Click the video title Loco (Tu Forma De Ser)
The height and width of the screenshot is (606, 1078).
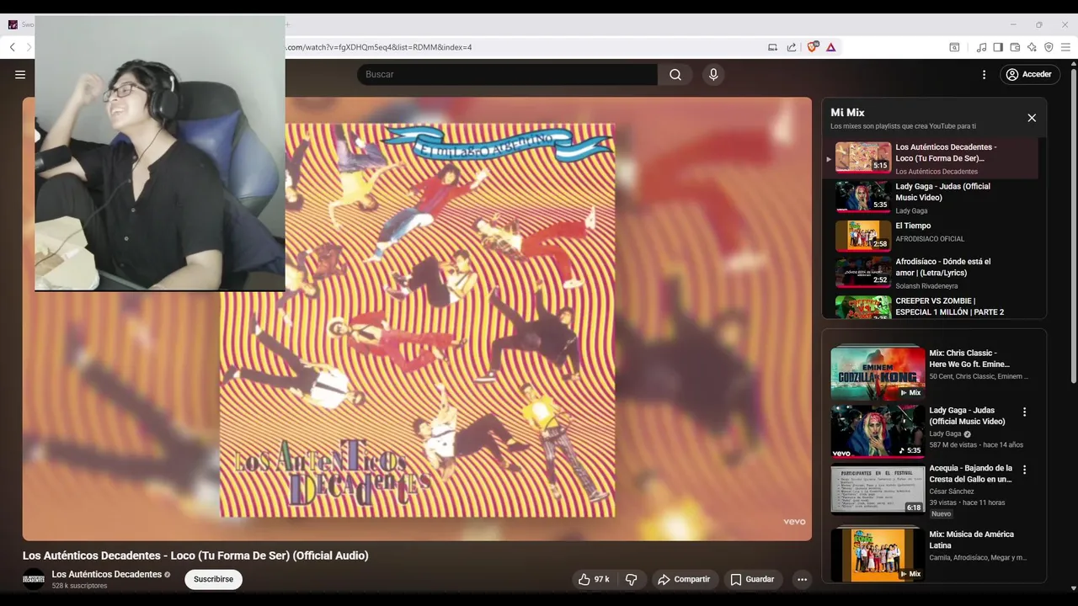pos(195,555)
